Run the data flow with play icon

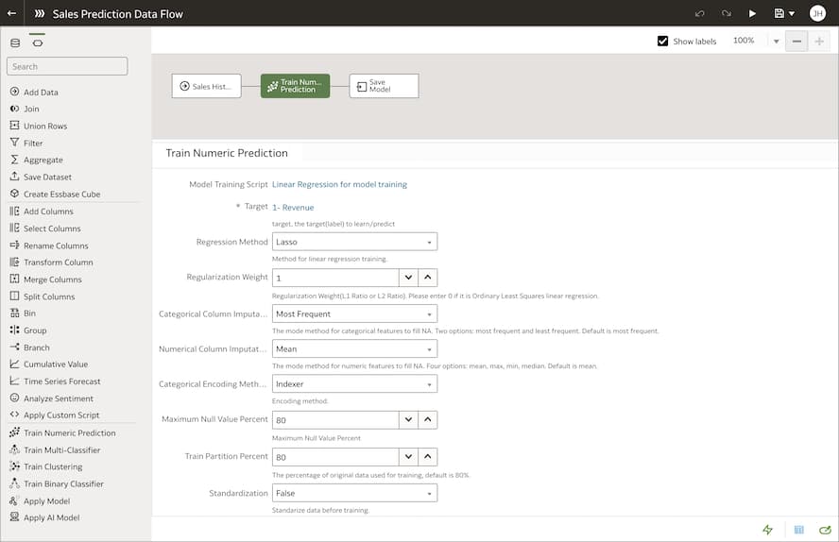(x=752, y=14)
